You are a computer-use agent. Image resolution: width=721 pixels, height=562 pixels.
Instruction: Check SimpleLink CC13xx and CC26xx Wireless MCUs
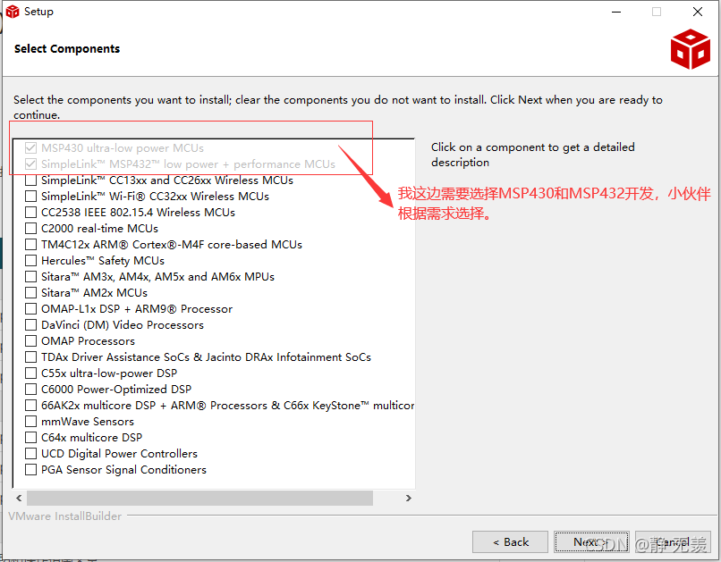[30, 180]
